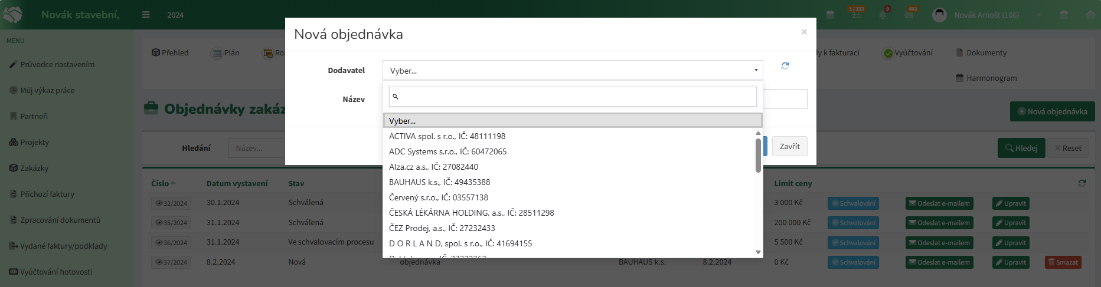Open Můj výkaz práce in sidebar
This screenshot has height=287, width=1101.
(47, 90)
